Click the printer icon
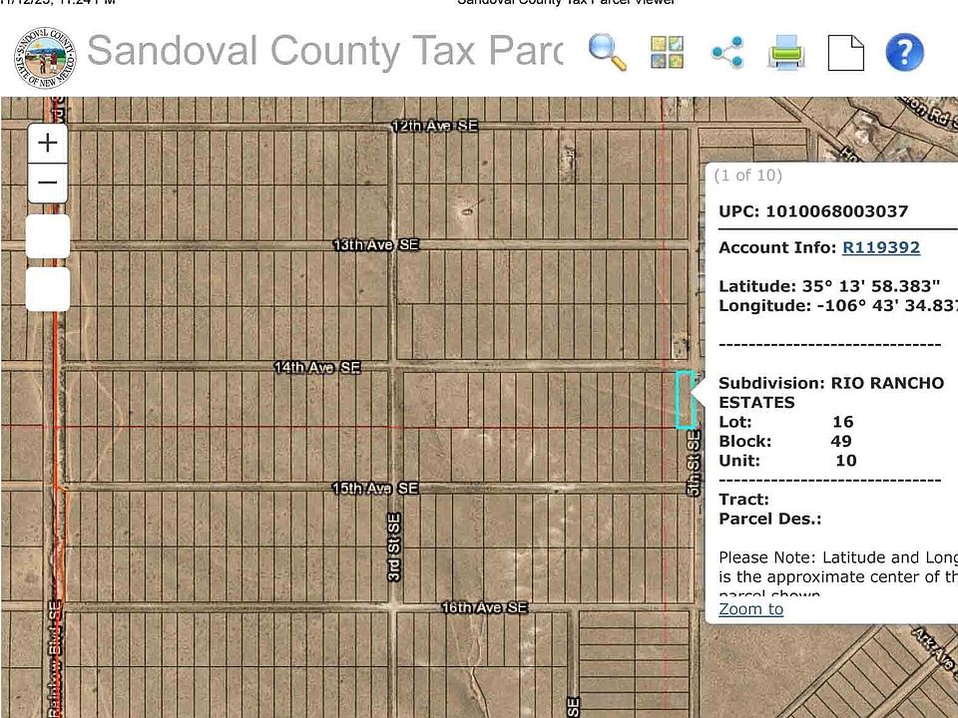 (786, 53)
